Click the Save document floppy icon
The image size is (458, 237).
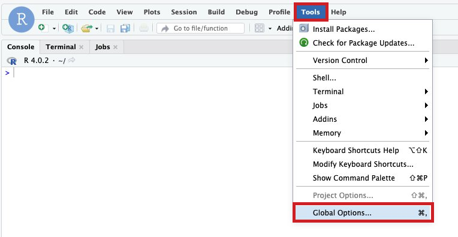click(110, 28)
